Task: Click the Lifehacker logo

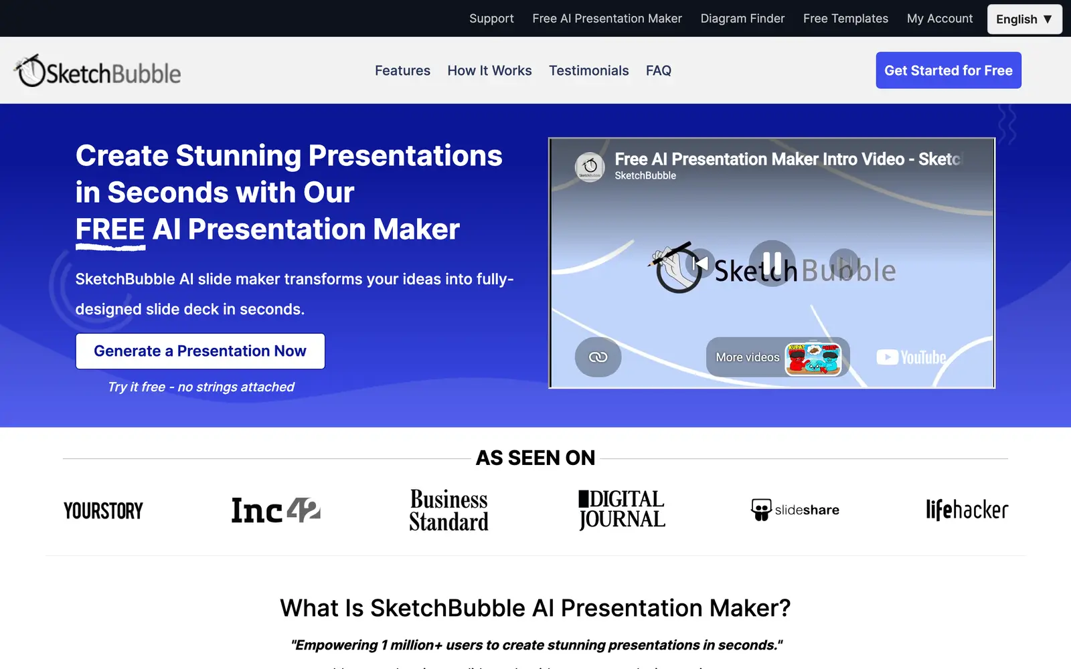Action: [967, 510]
